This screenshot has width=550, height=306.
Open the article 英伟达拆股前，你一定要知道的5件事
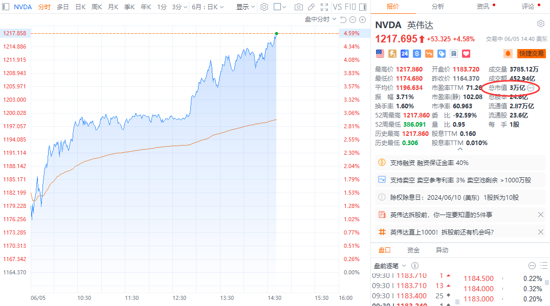point(441,215)
